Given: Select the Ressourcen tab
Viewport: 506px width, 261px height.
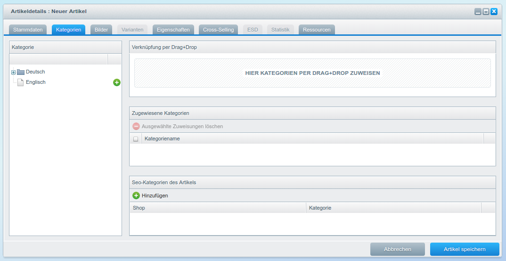Looking at the screenshot, I should tap(317, 30).
